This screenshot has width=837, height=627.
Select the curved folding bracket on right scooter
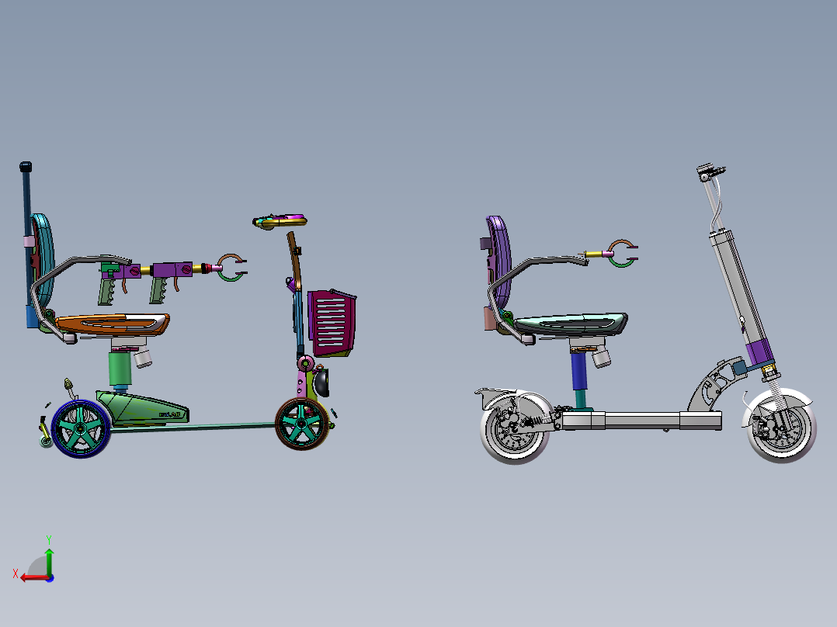715,384
